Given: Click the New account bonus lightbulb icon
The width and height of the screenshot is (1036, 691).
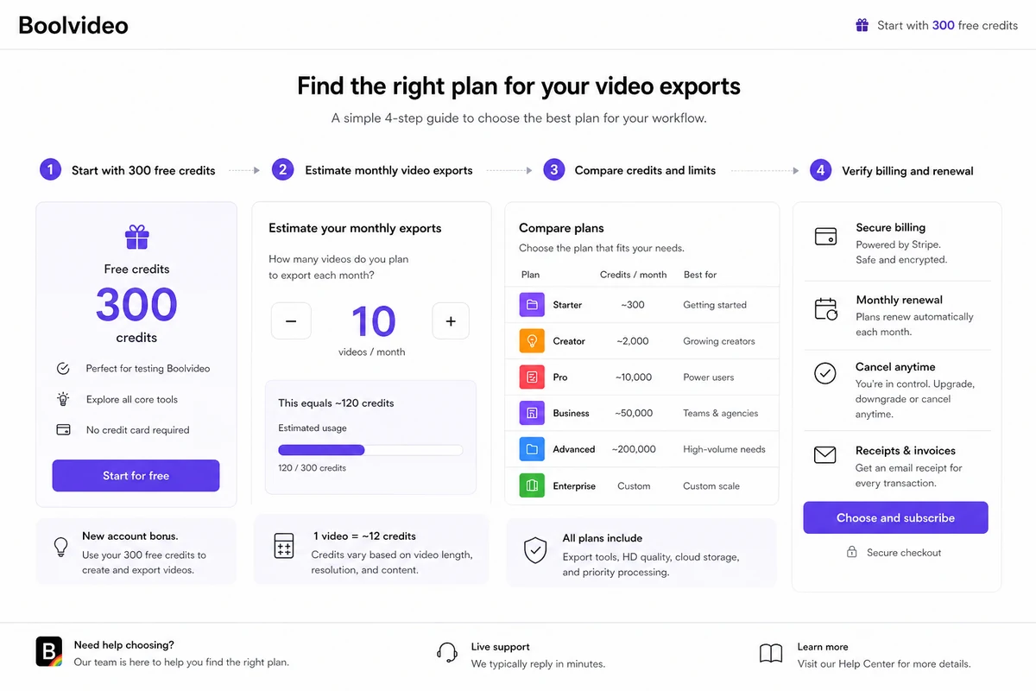Looking at the screenshot, I should (x=60, y=547).
